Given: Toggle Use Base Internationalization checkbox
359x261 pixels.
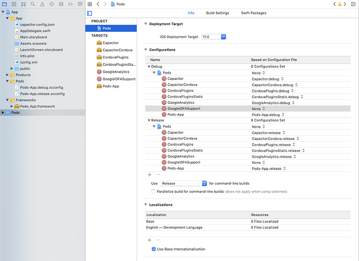Looking at the screenshot, I should pos(154,249).
